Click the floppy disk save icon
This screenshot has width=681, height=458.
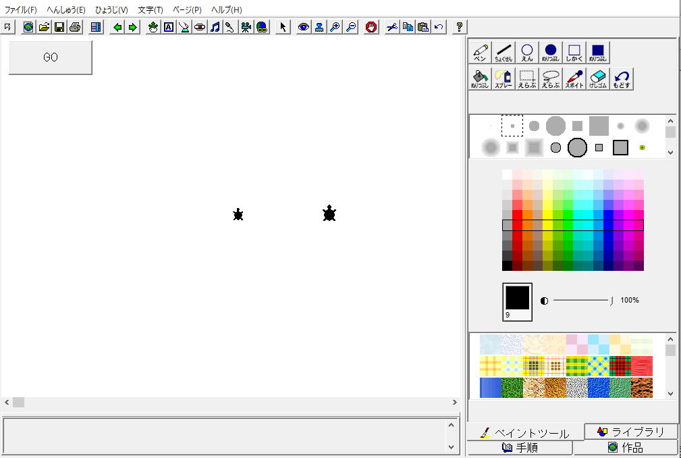point(59,27)
